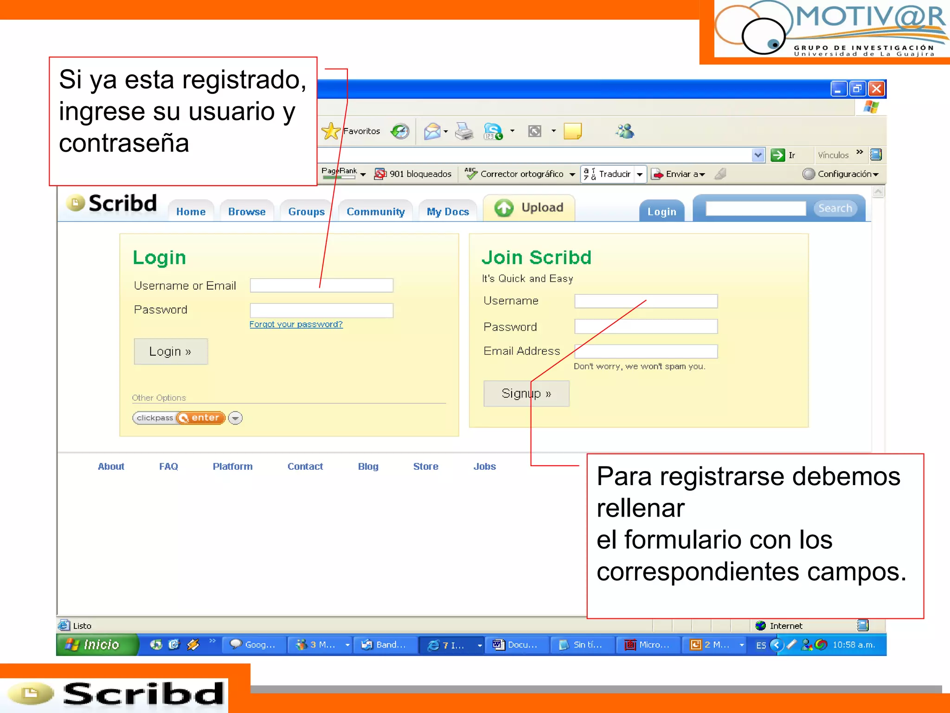Click the yellow note toolbar icon
The width and height of the screenshot is (950, 713).
[x=573, y=131]
